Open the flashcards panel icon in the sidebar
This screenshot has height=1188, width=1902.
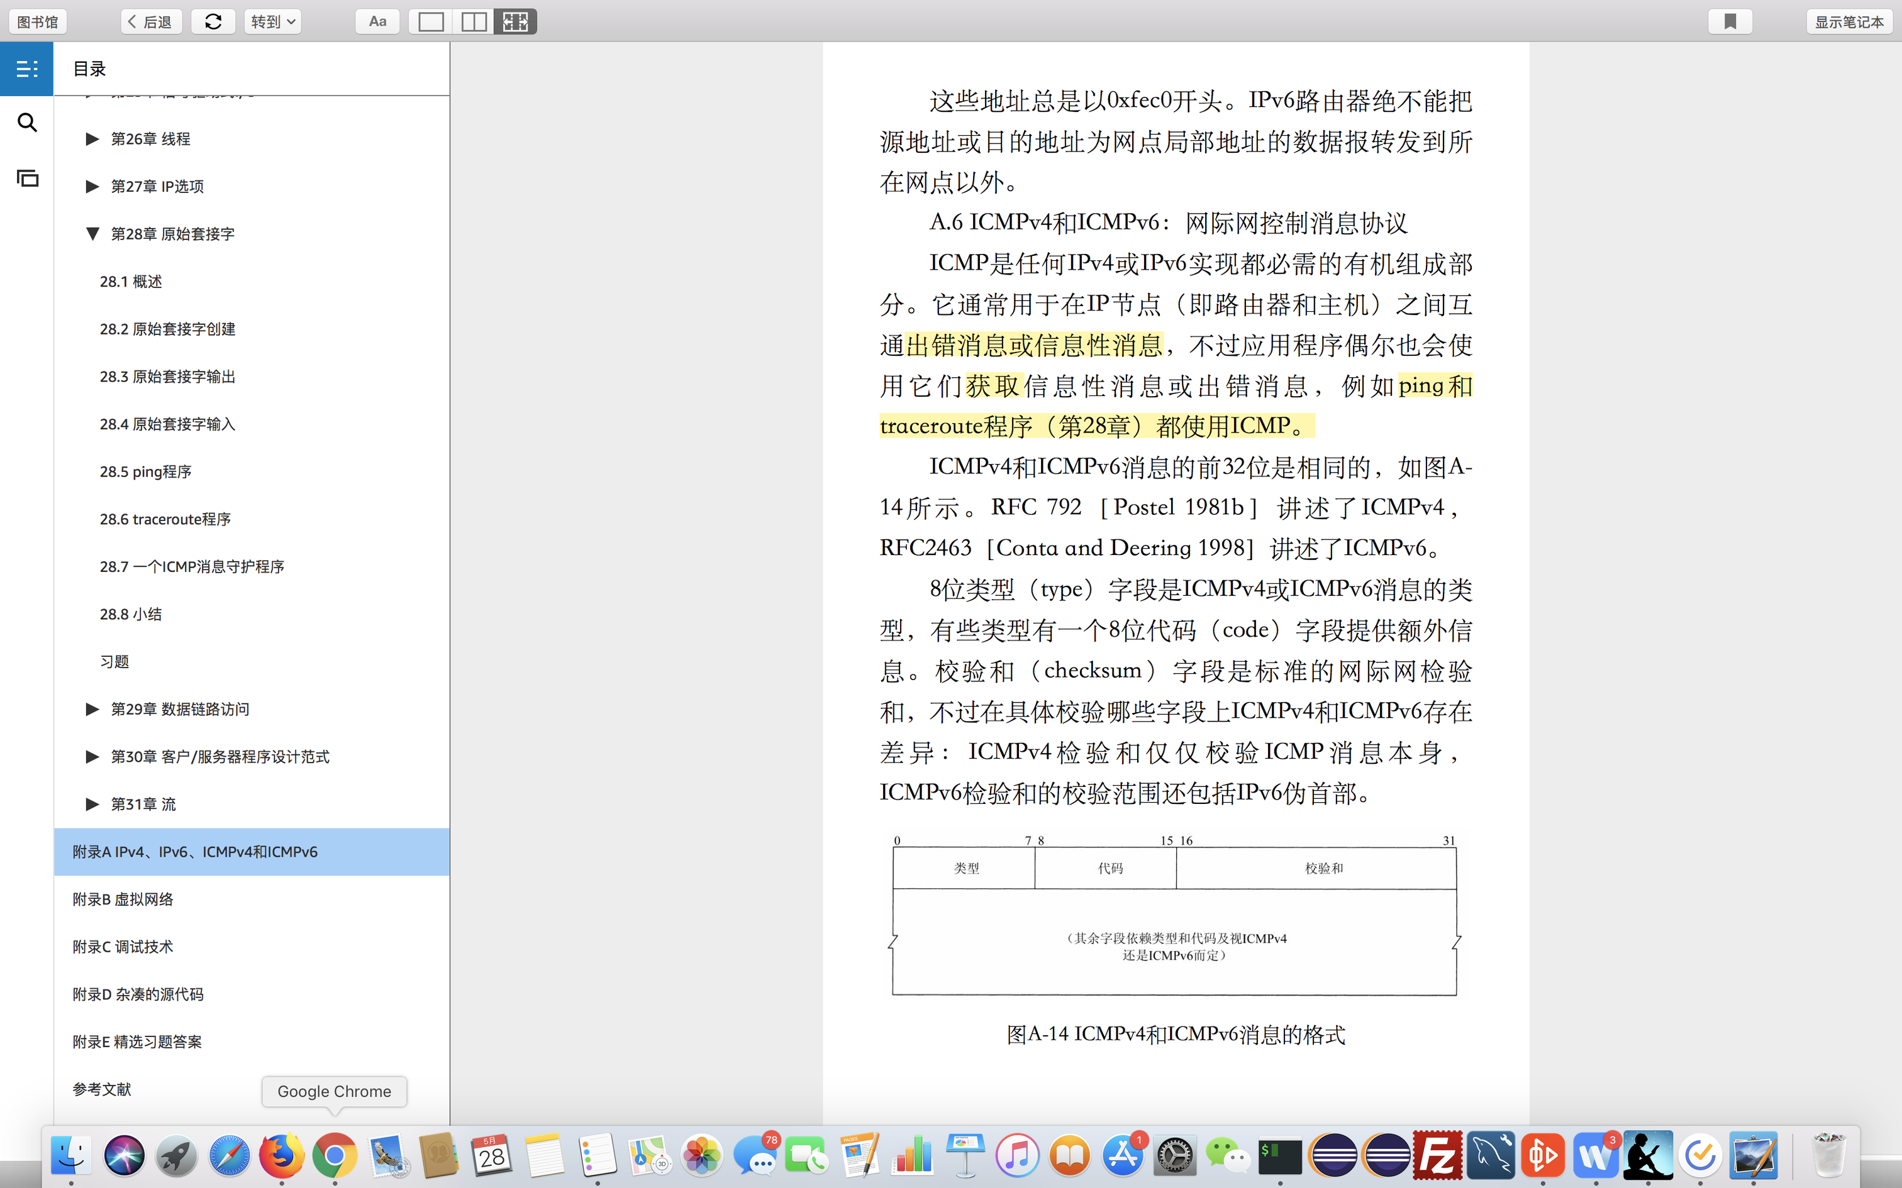[26, 179]
